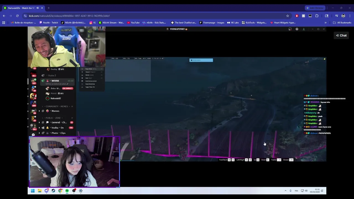Open the All Bookmarks folder
The height and width of the screenshot is (199, 354).
[x=342, y=23]
